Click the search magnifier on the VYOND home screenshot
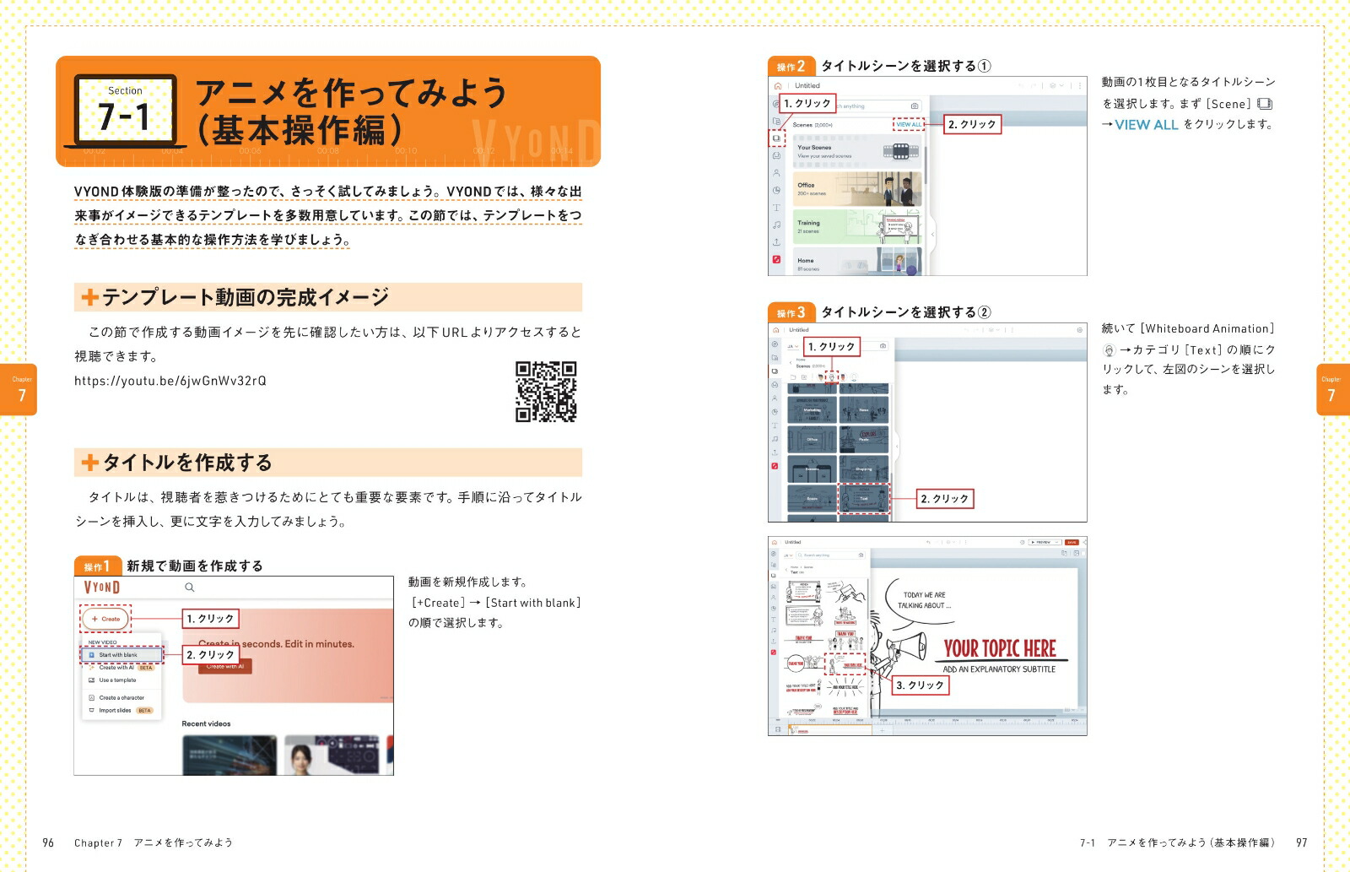The width and height of the screenshot is (1350, 872). coord(190,588)
